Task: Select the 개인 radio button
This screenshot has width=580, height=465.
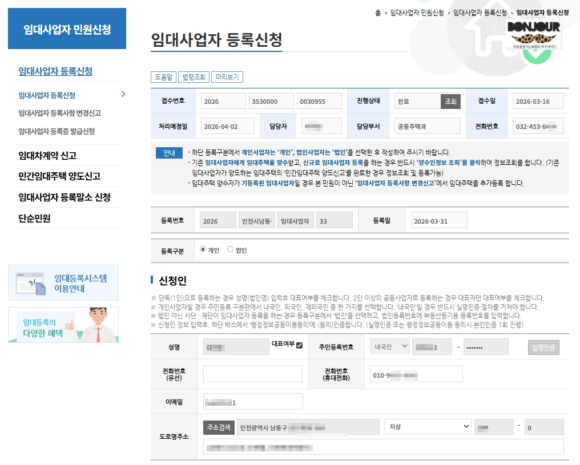Action: click(x=203, y=249)
